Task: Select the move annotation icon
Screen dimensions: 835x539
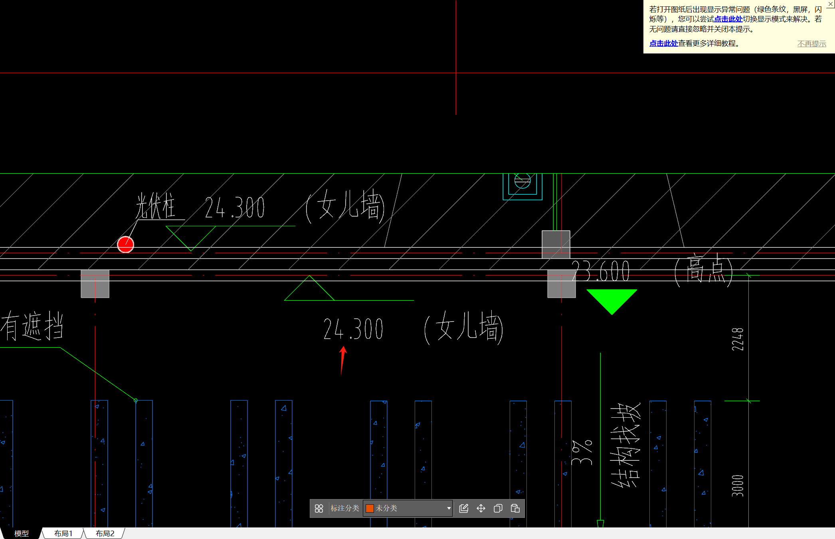Action: tap(481, 508)
